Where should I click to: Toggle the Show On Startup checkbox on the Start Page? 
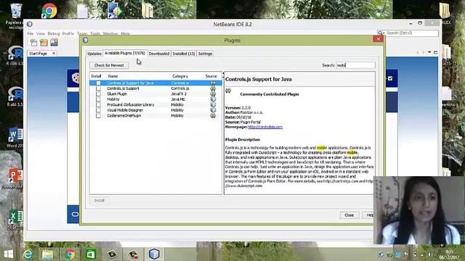390,78
